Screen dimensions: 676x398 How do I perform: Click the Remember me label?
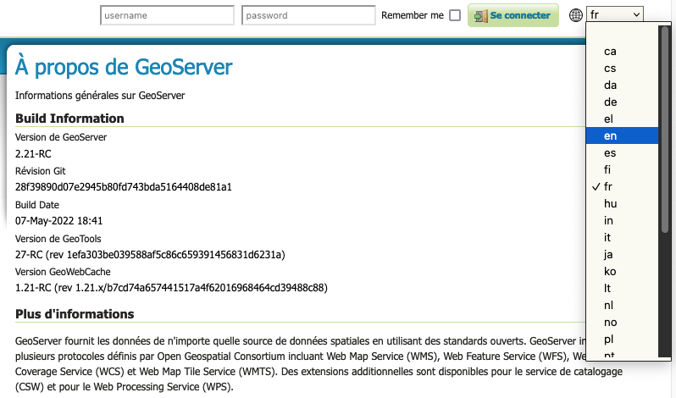(413, 15)
